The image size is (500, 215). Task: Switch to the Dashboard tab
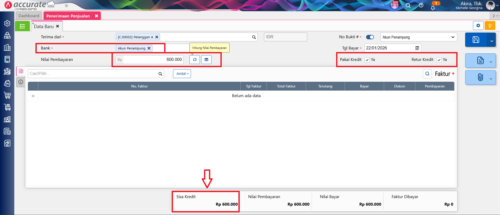tap(29, 16)
